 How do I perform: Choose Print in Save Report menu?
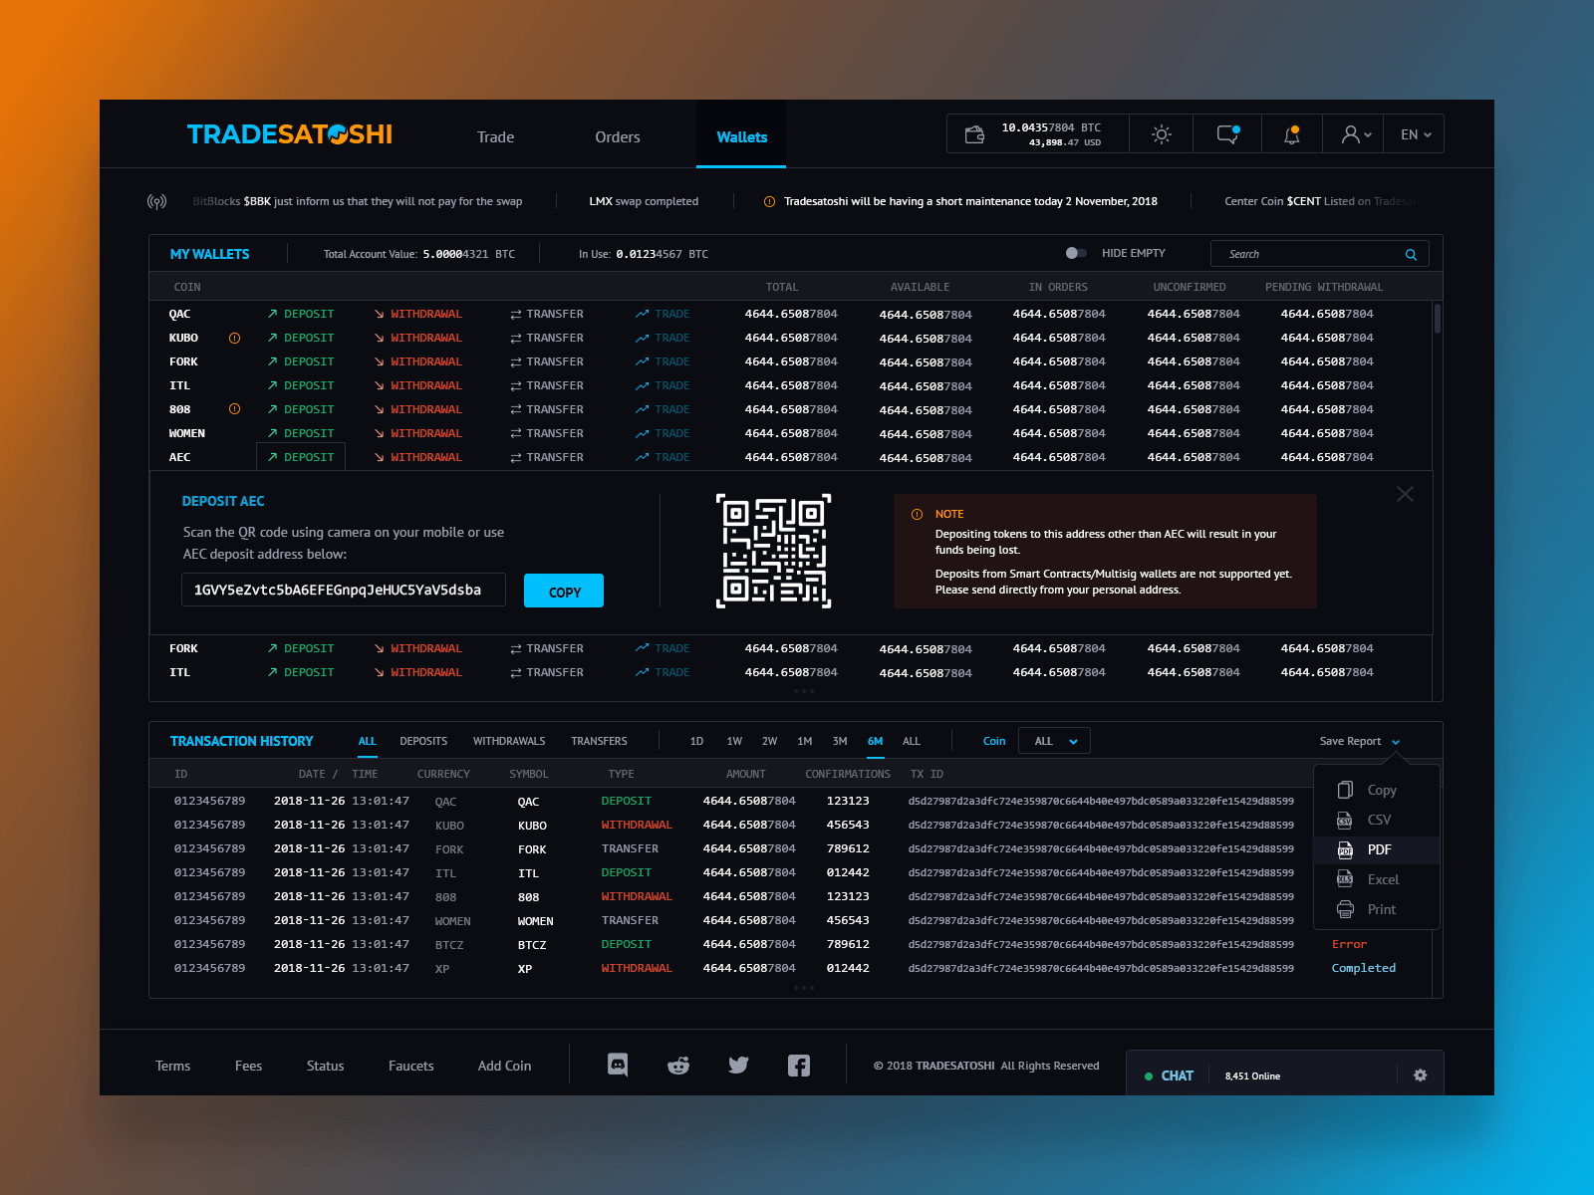(x=1377, y=909)
